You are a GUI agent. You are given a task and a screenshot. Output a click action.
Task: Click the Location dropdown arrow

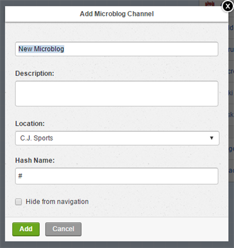point(212,138)
